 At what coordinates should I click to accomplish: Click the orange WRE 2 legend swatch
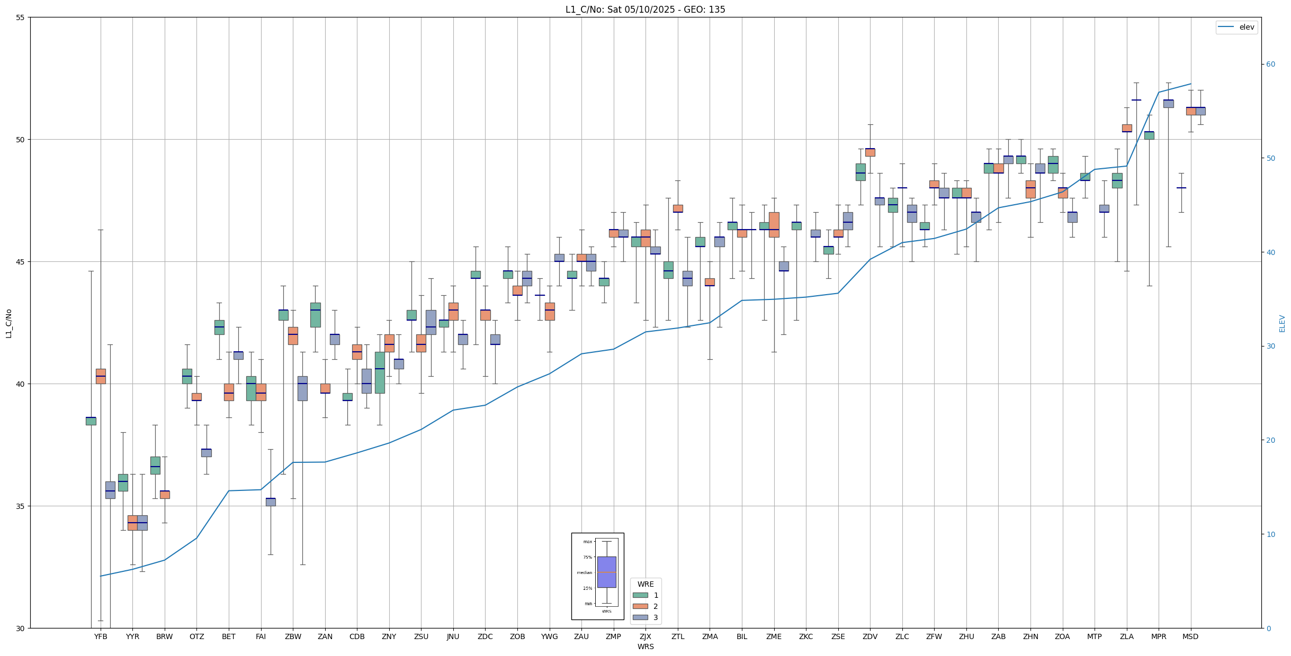click(x=640, y=606)
